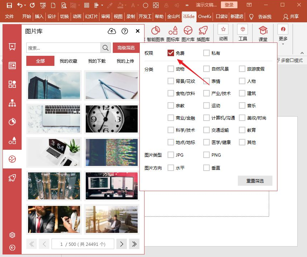Open the 图标库 ribbon icon

[x=173, y=33]
